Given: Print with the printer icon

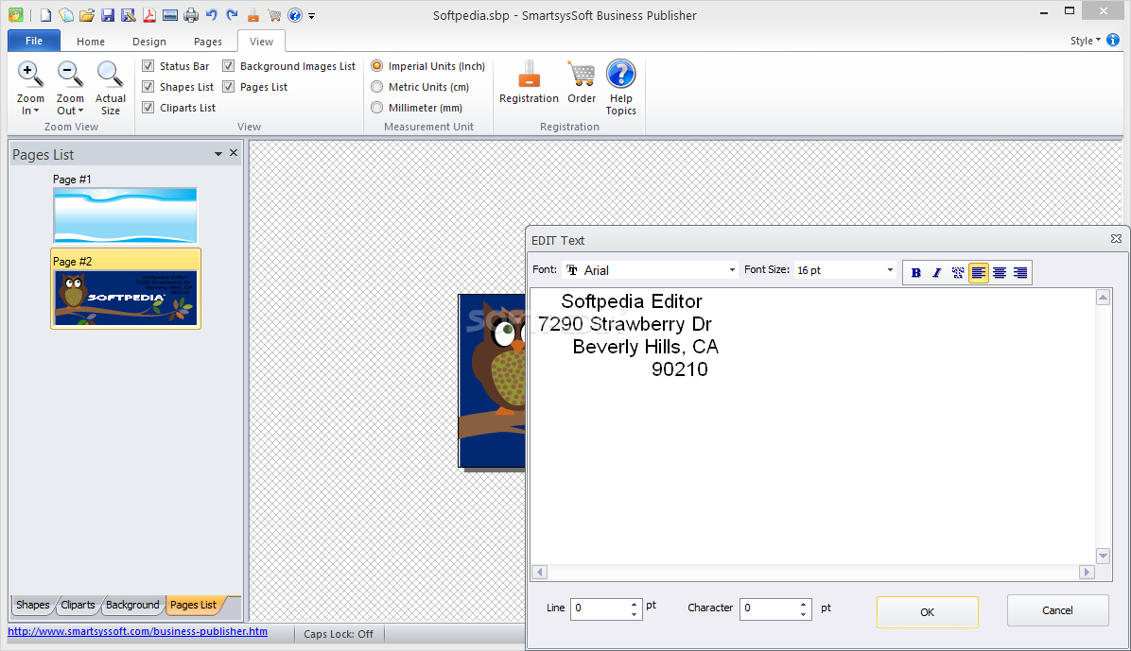Looking at the screenshot, I should point(190,15).
